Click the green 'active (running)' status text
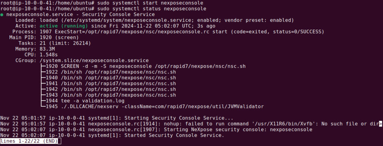This screenshot has height=146, width=383. pos(64,26)
